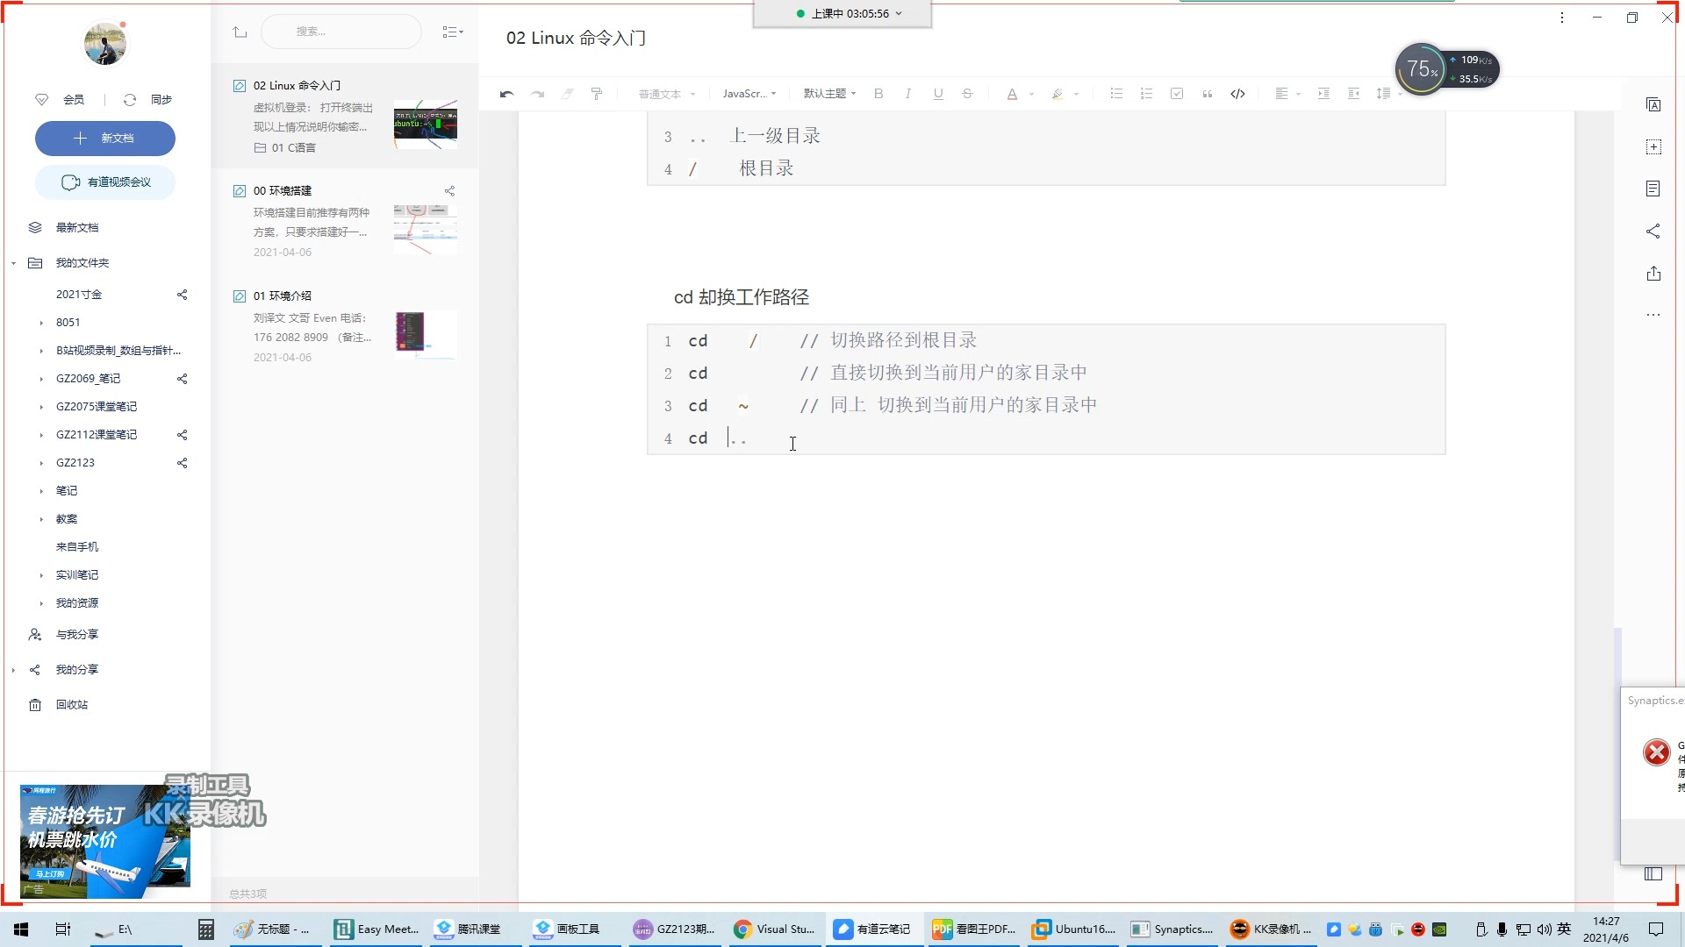Apply the red font color
The height and width of the screenshot is (947, 1685).
1012,94
